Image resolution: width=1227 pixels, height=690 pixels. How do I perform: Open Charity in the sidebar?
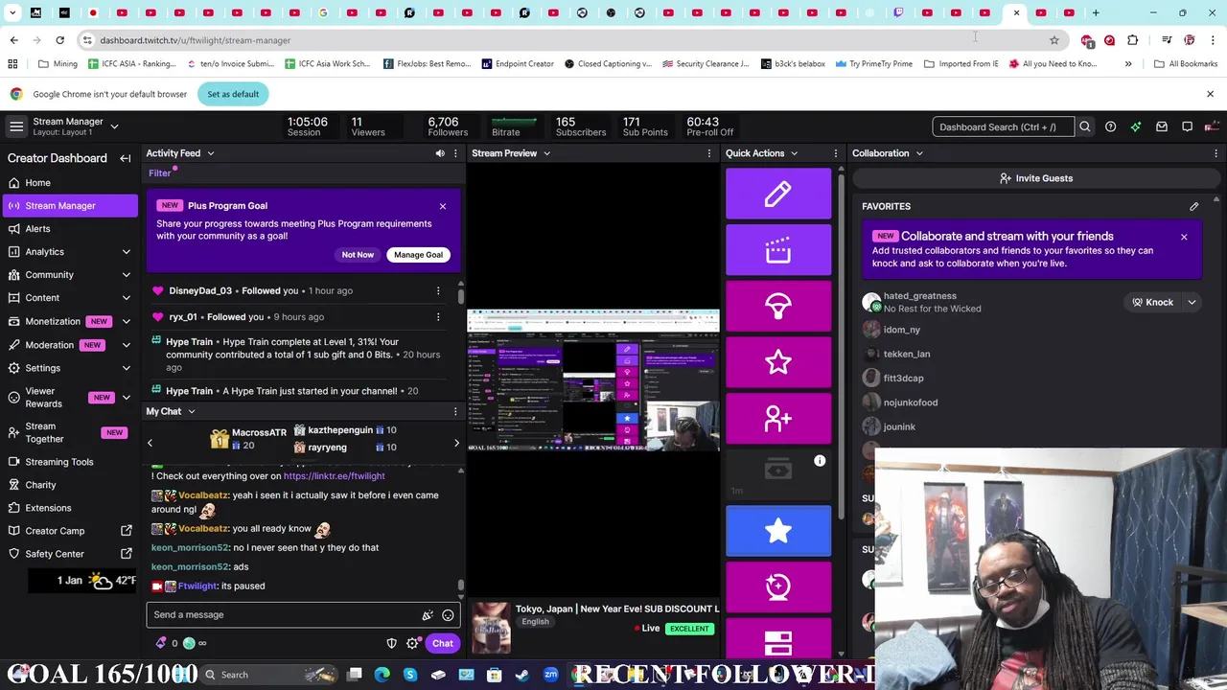[69, 484]
